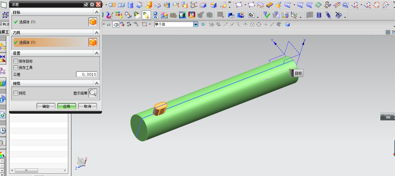Click the highlighted lamp-with-cube render icon
Viewport: 395px width, 176px height.
pos(146,15)
